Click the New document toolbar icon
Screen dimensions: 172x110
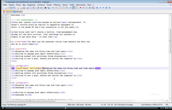click(x=5, y=8)
